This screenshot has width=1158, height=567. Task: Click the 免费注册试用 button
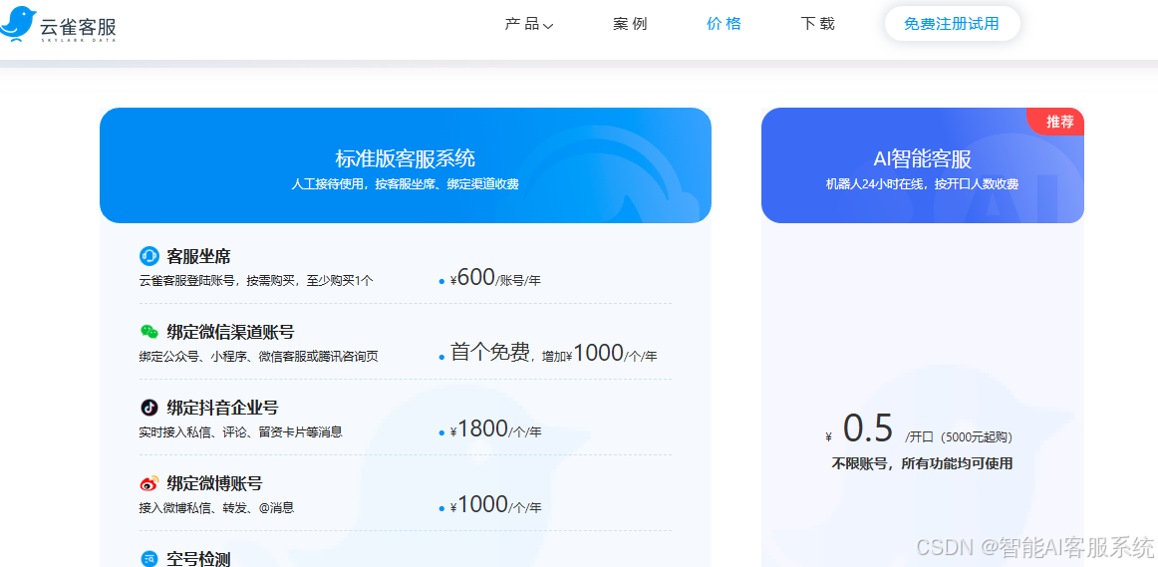(952, 24)
